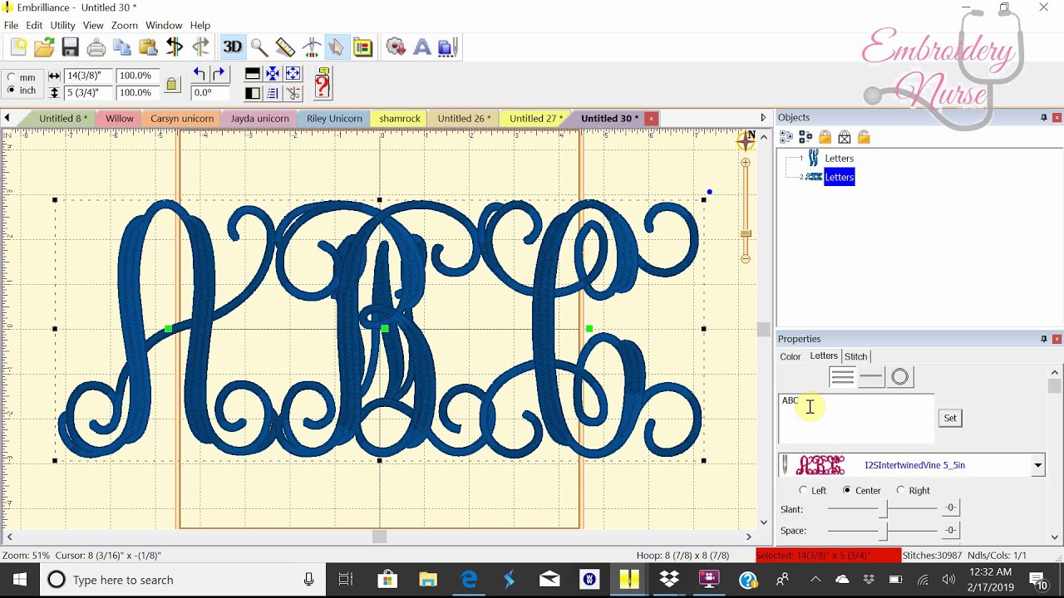Image resolution: width=1064 pixels, height=598 pixels.
Task: Select the first Letters object
Action: coord(839,159)
